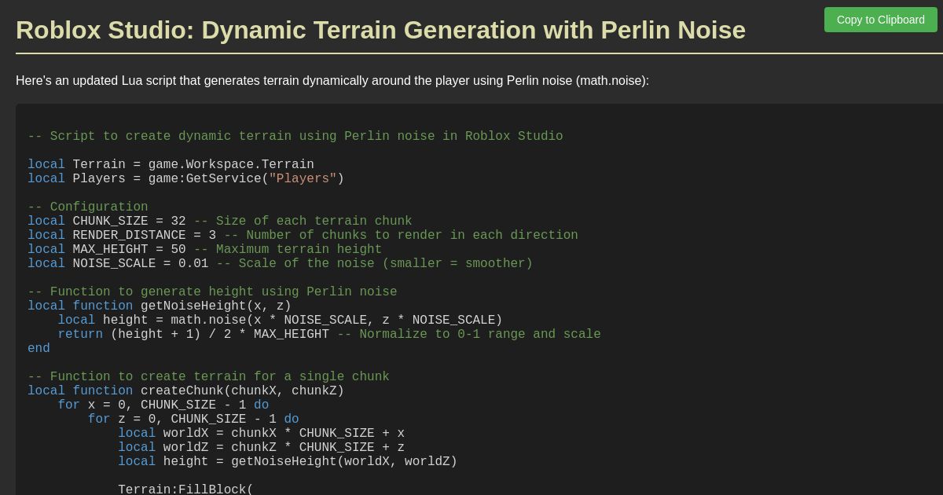Select the end keyword closing getNoiseHeight
This screenshot has height=495, width=943.
click(x=38, y=348)
